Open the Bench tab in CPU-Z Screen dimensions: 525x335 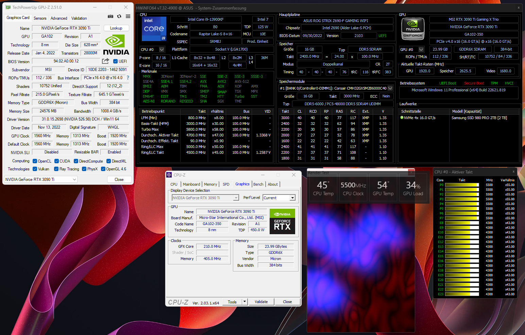point(258,184)
